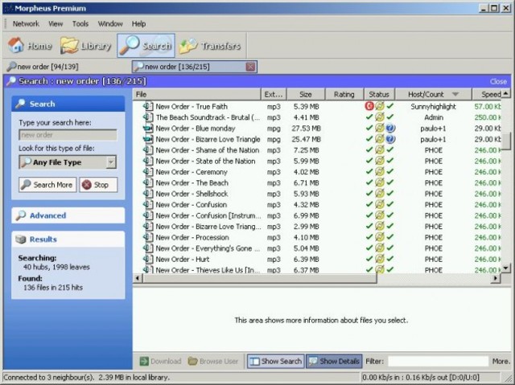Click the Filter input field
The image size is (515, 385).
[438, 361]
